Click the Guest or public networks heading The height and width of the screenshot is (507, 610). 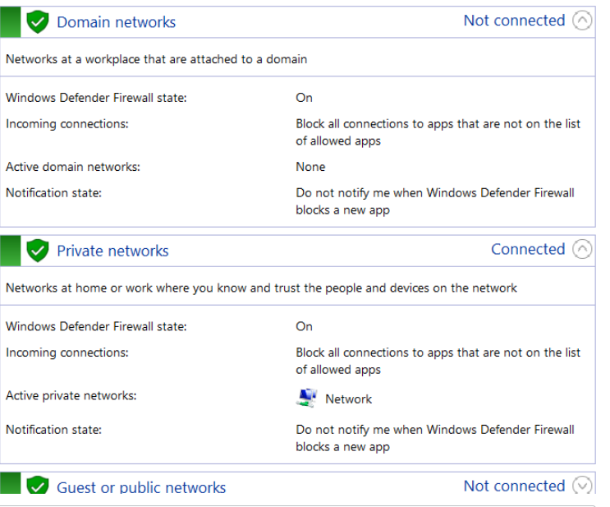click(x=141, y=487)
